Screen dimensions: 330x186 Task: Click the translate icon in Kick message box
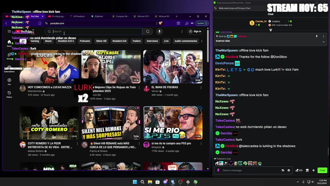[x=283, y=171]
